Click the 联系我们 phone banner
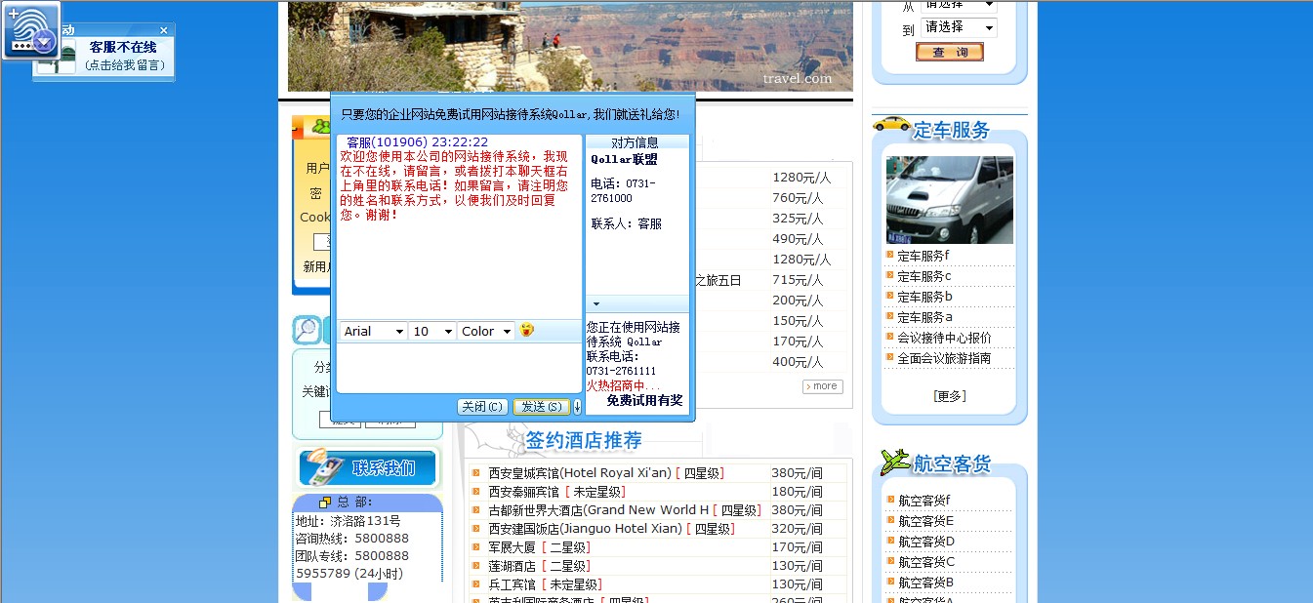The width and height of the screenshot is (1313, 603). tap(369, 468)
